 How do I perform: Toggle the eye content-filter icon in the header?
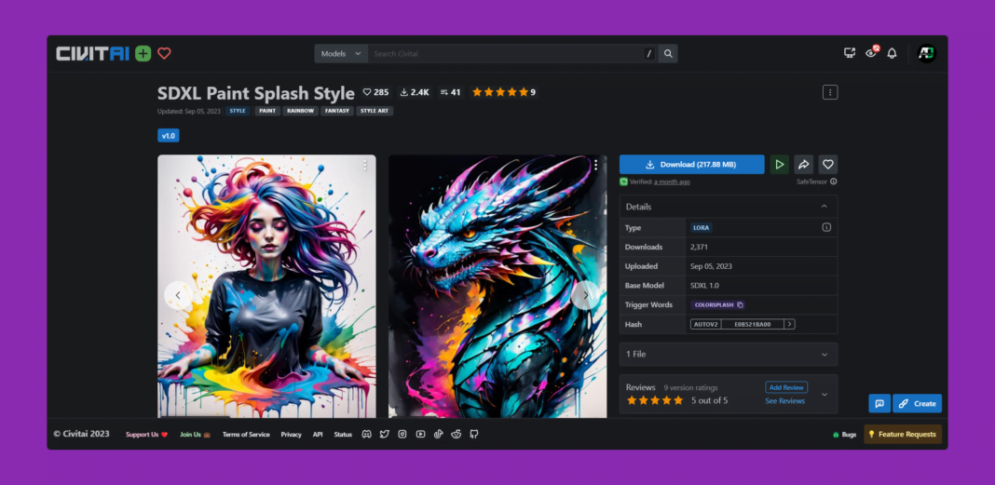(871, 54)
